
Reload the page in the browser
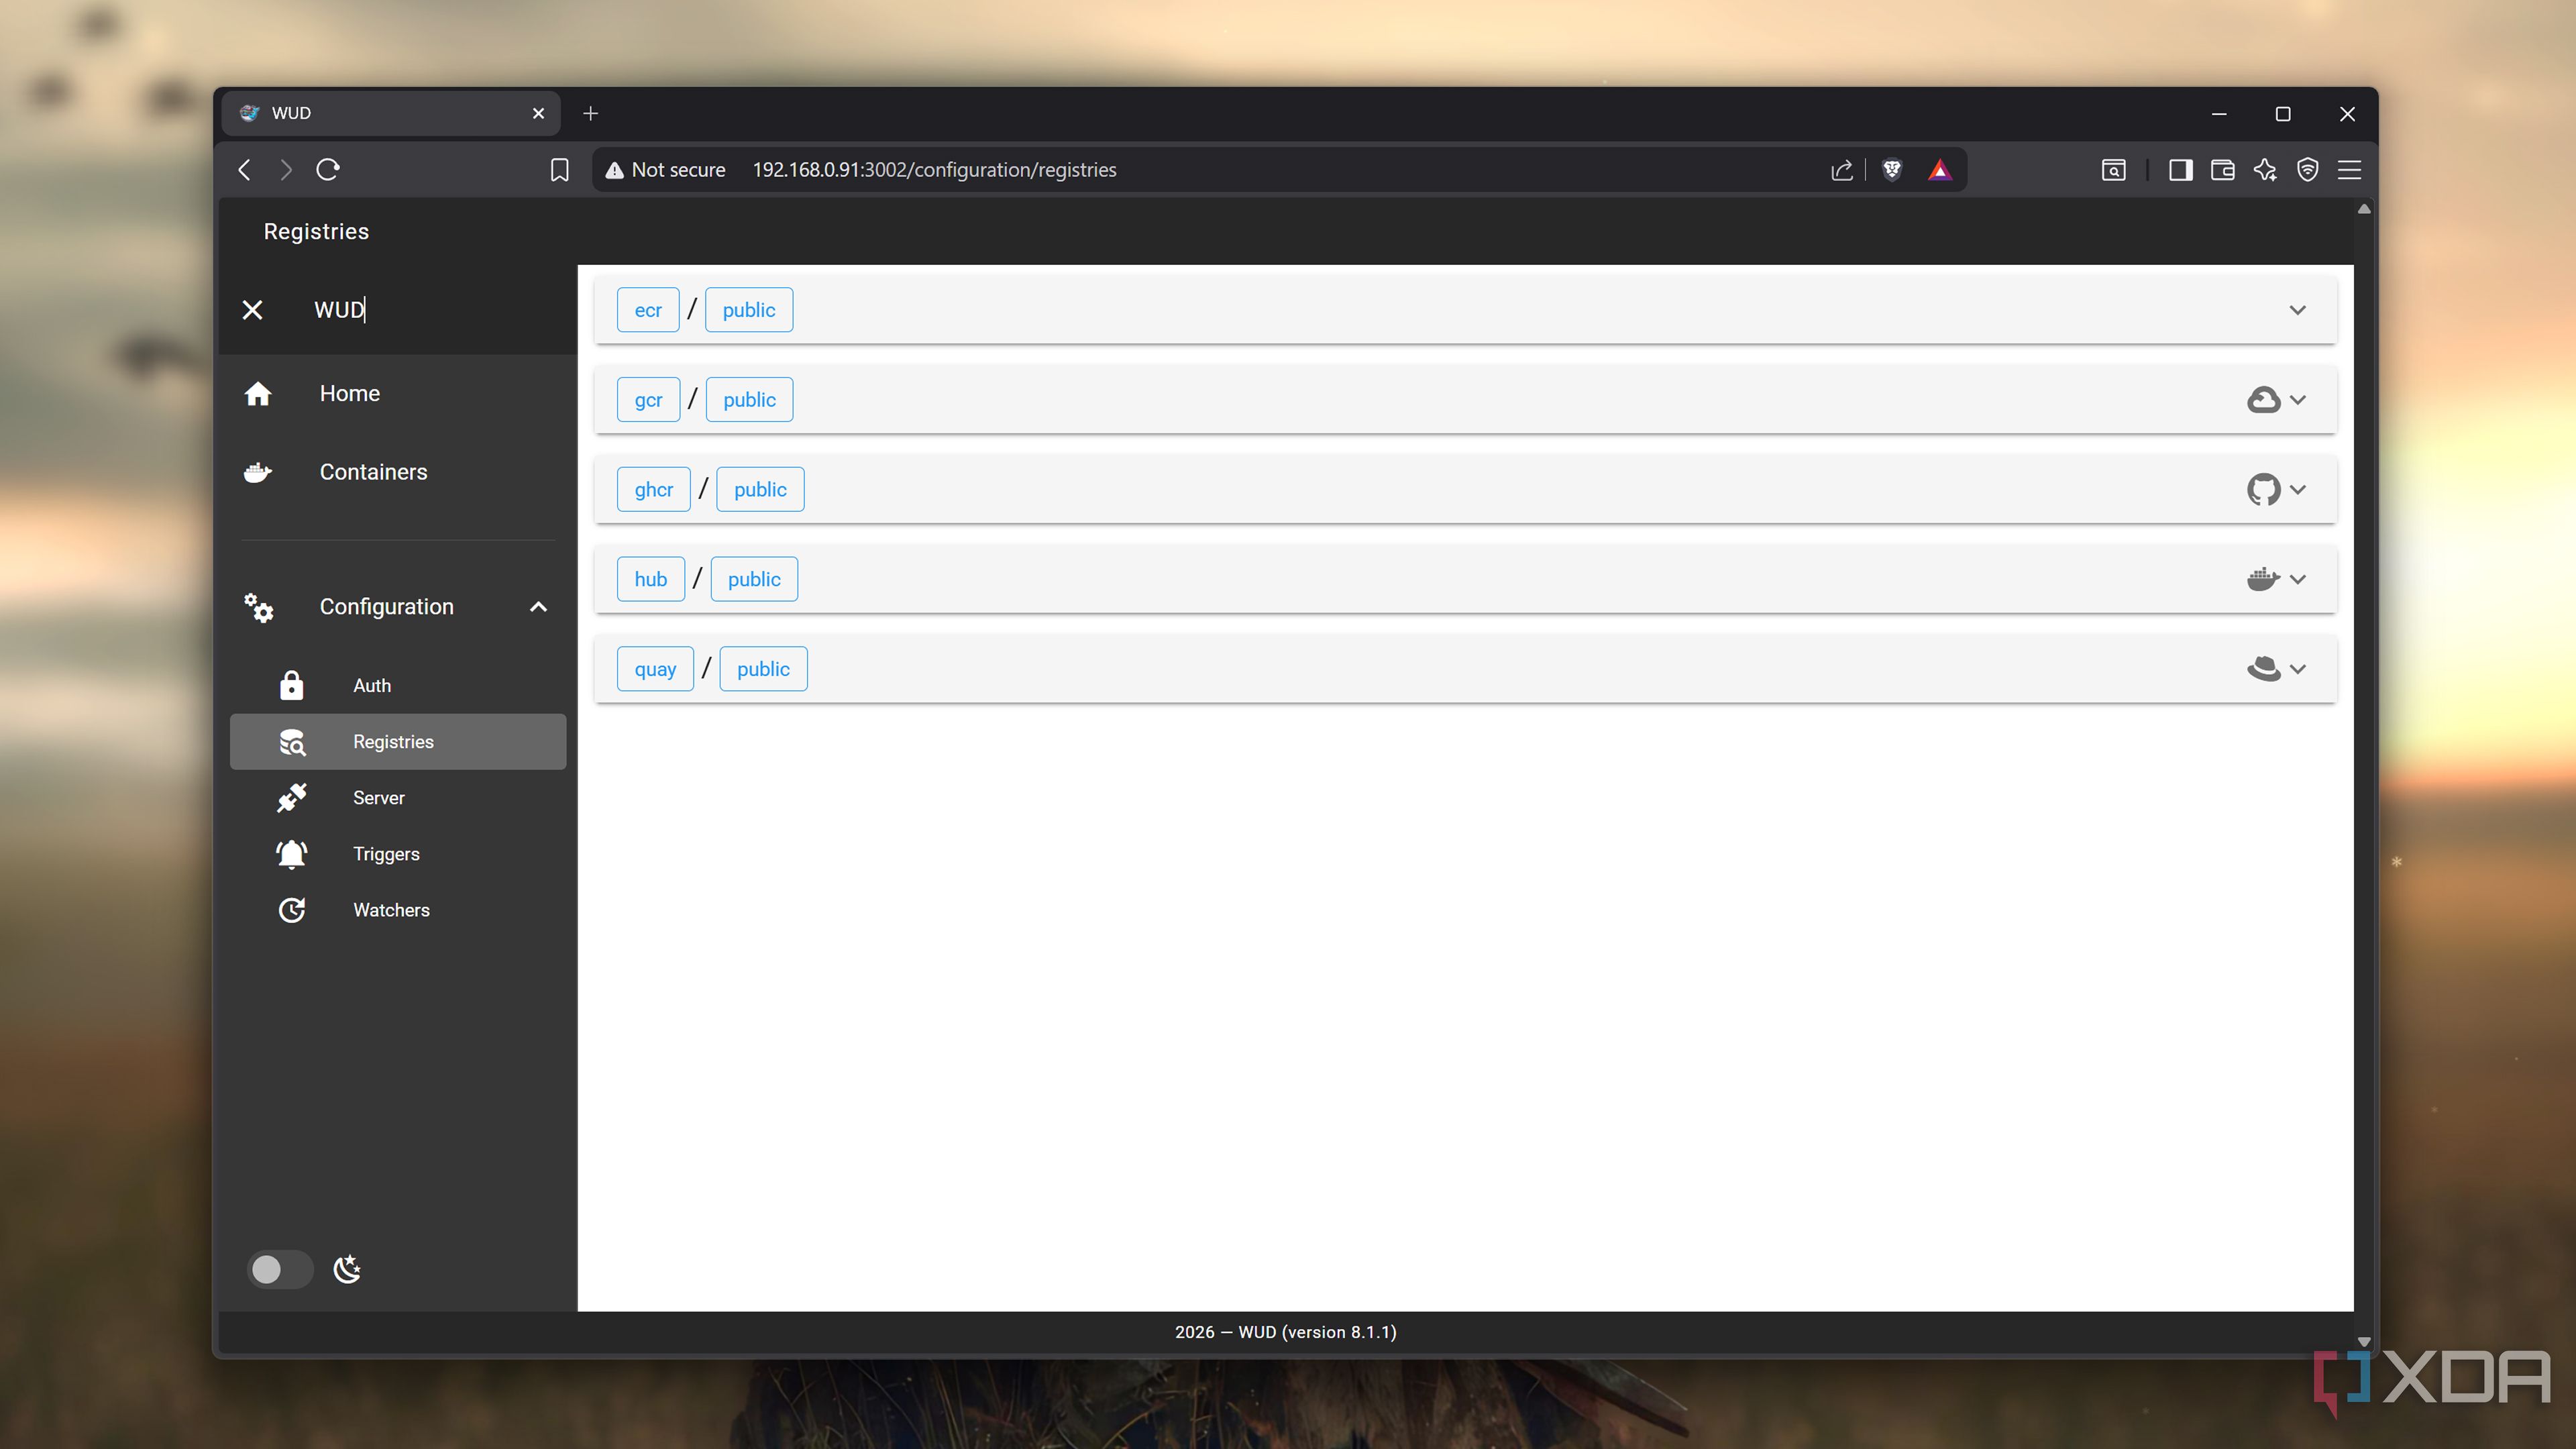328,170
